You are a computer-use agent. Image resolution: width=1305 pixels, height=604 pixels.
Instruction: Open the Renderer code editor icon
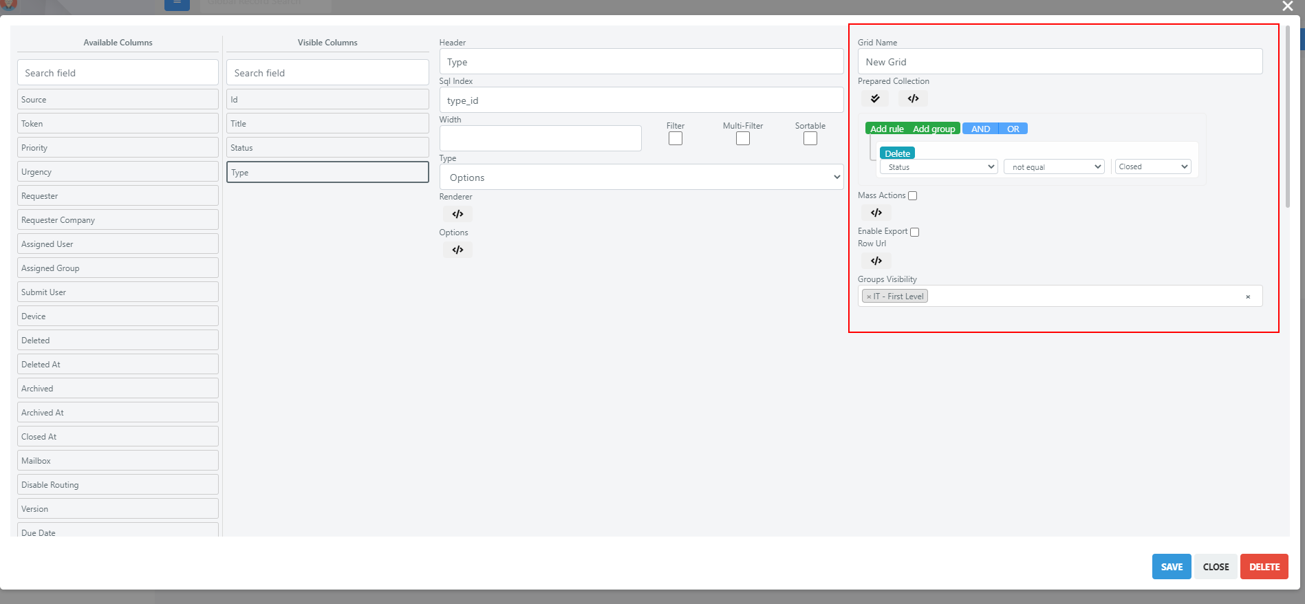tap(457, 214)
